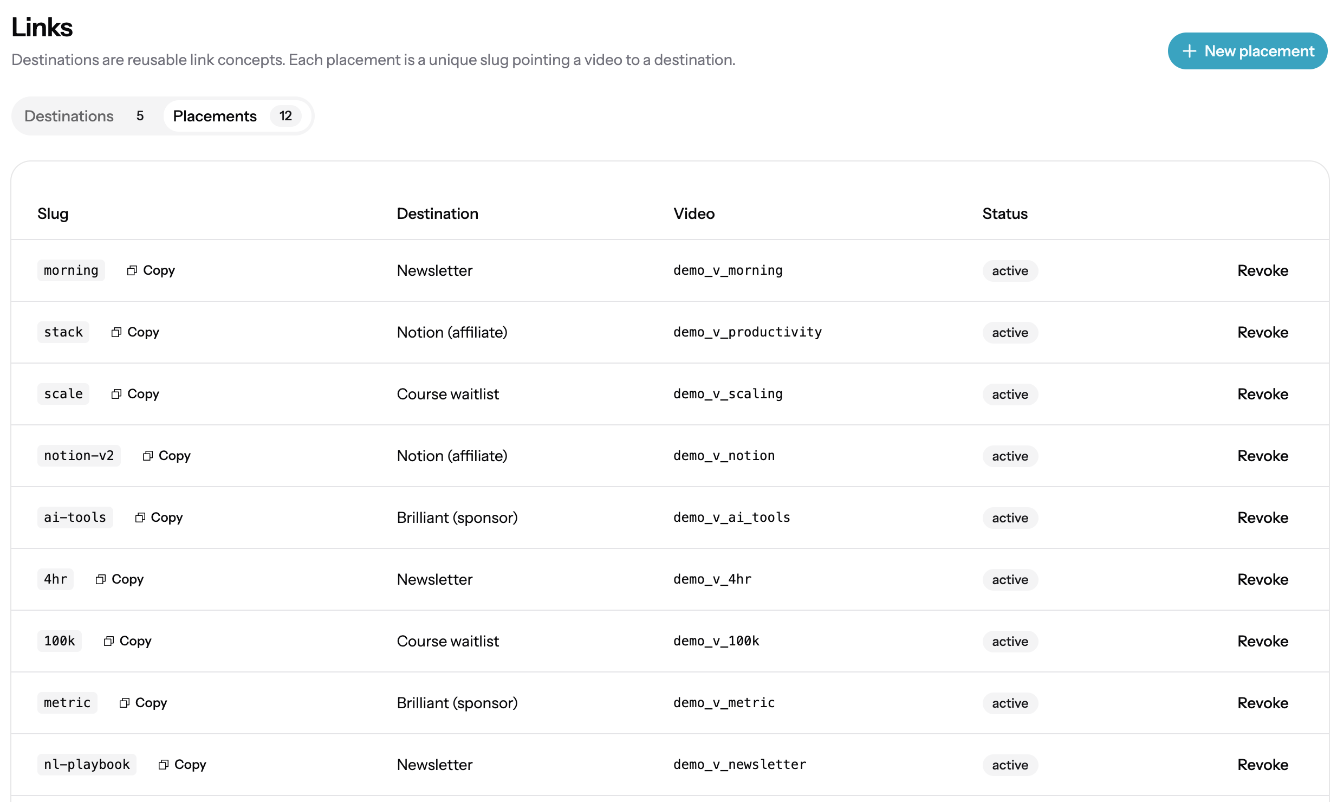Click the stack slug chip
The width and height of the screenshot is (1337, 802).
63,332
